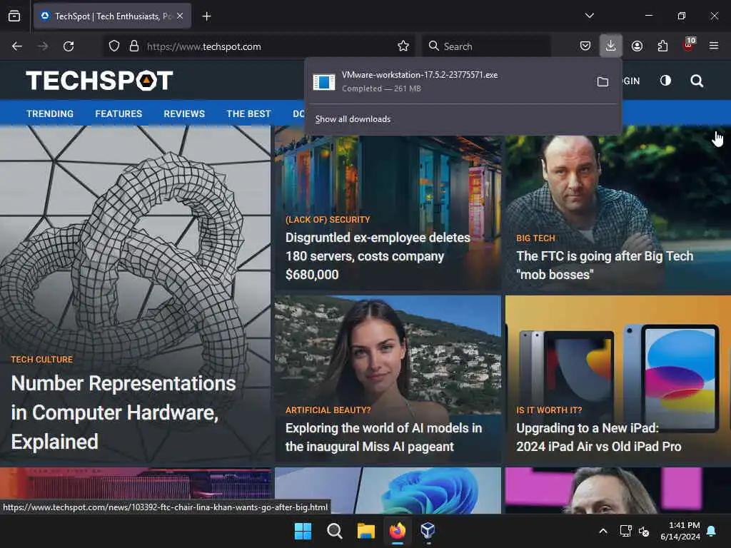Expand the list all tabs chevron

pyautogui.click(x=589, y=16)
